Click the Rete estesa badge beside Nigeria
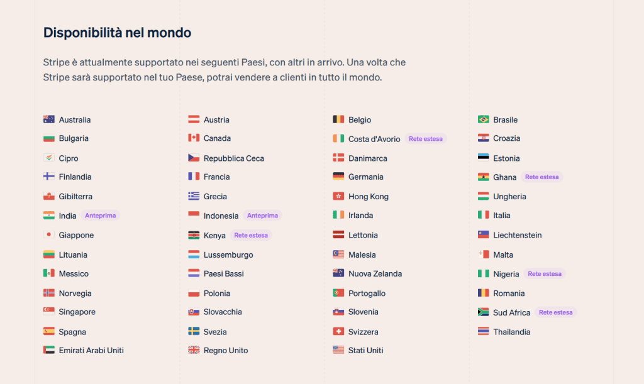Viewport: 644px width, 384px height. [x=544, y=274]
